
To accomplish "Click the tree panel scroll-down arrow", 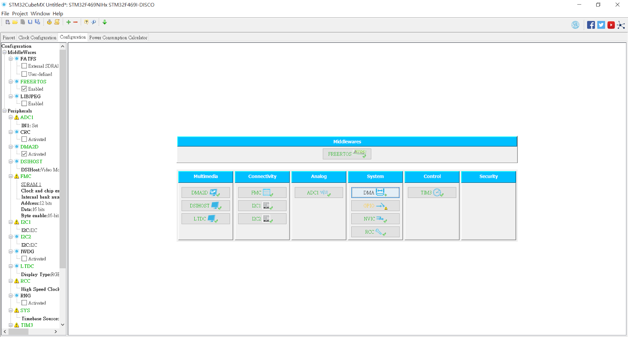I will coord(62,325).
